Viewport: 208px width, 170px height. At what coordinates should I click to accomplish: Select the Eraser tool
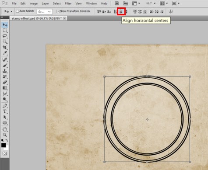pyautogui.click(x=5, y=82)
